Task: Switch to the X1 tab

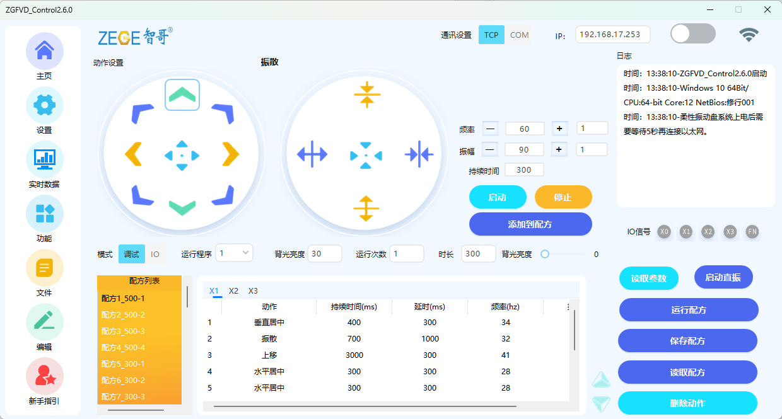Action: click(x=214, y=291)
